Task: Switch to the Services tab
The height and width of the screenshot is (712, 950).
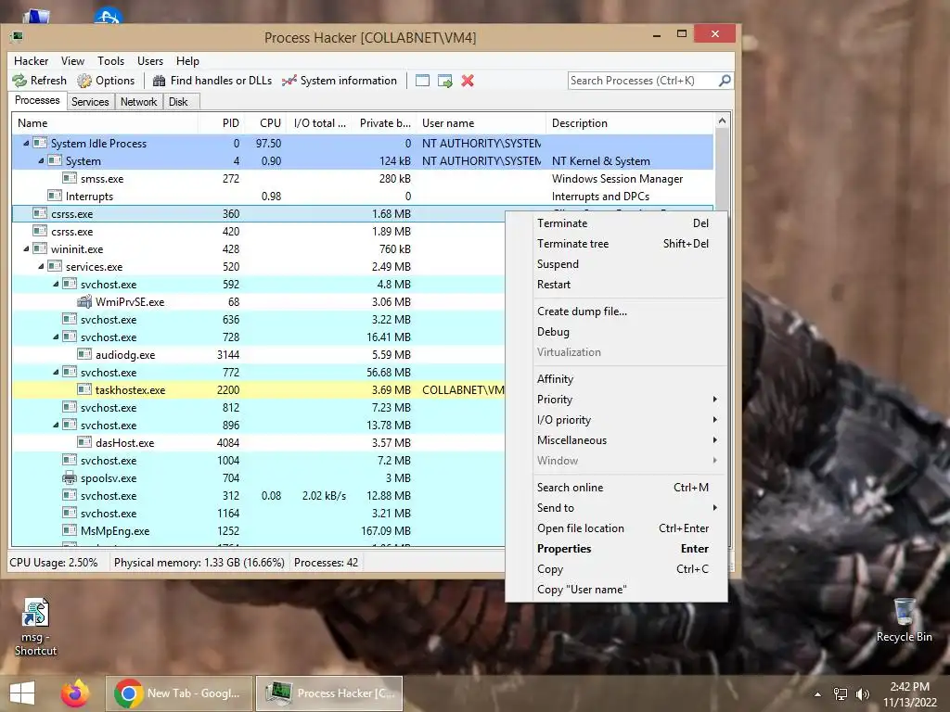Action: pos(90,102)
